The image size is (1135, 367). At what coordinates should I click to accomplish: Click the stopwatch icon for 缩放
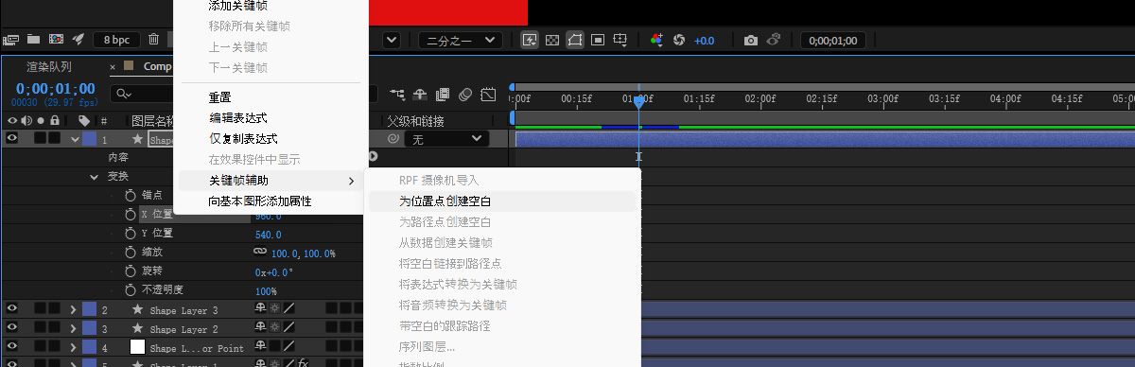coord(131,253)
